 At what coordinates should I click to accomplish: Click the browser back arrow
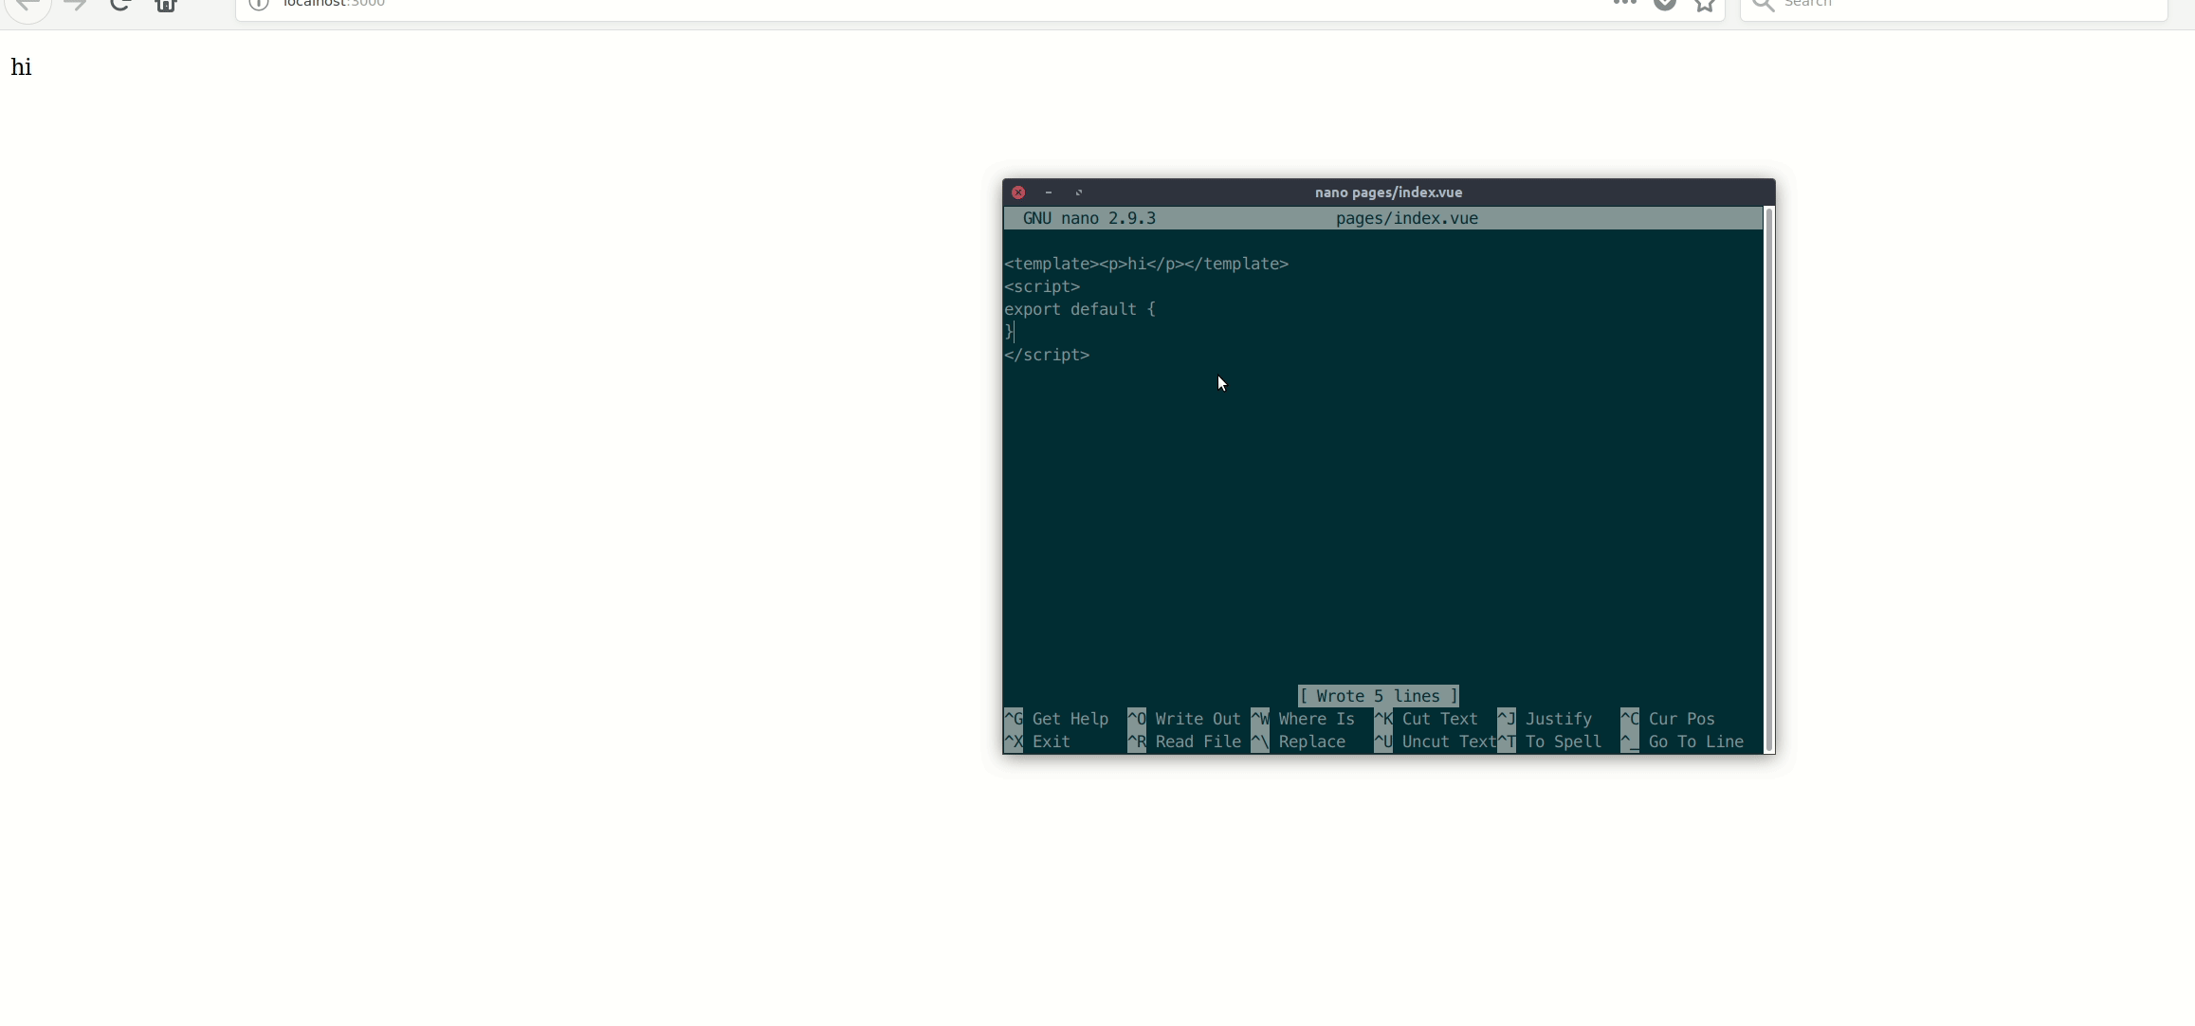coord(27,5)
